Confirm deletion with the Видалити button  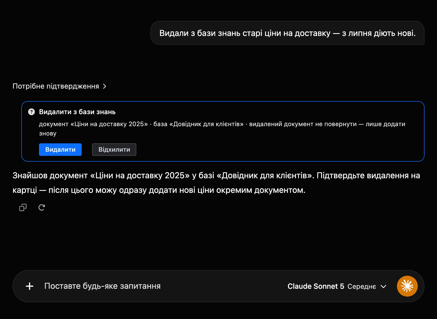[60, 150]
